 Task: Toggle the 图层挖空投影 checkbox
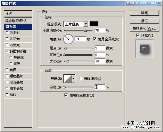coord(66,95)
